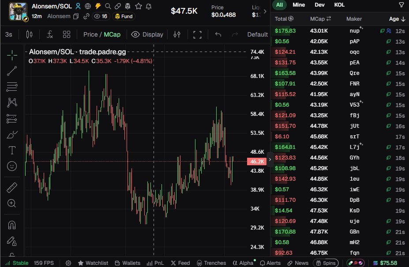Toggle the watchers eye badge showing 16
The height and width of the screenshot is (267, 409).
pyautogui.click(x=101, y=16)
